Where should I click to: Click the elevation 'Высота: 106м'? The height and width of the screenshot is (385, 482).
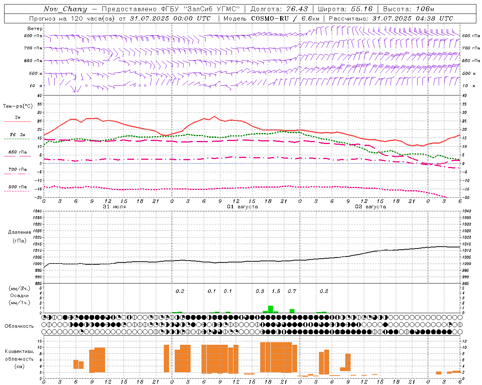coord(409,9)
